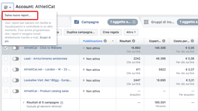The width and height of the screenshot is (198, 111).
Task: Click the Account: AthletiCat title
Action: tap(35, 7)
